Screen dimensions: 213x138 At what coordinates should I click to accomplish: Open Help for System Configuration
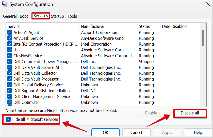[198, 132]
